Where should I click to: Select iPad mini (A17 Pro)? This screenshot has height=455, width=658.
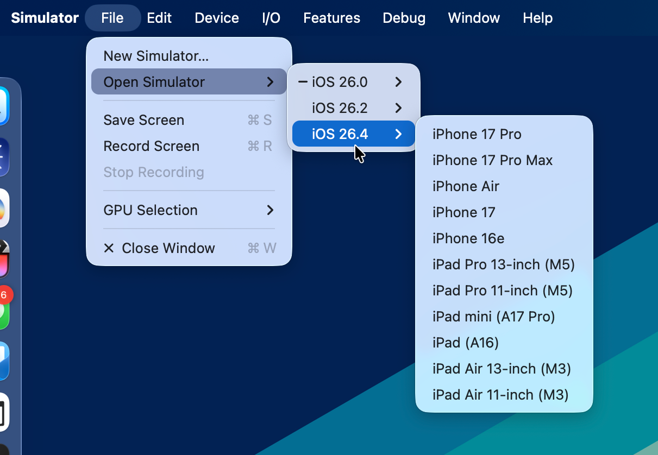pos(493,317)
